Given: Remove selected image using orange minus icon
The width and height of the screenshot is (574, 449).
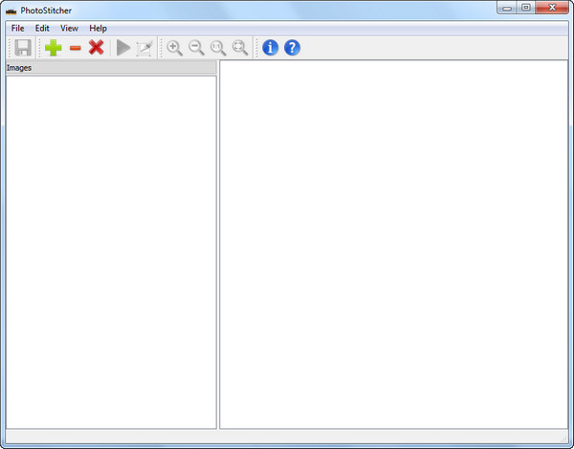Looking at the screenshot, I should pos(75,48).
